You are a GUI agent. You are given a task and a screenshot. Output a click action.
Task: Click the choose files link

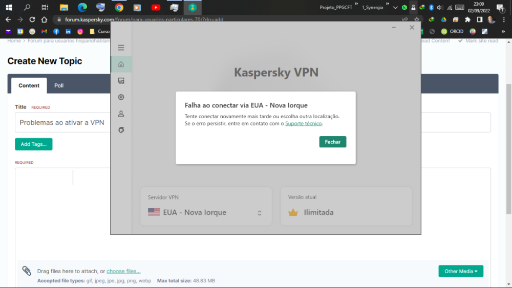pyautogui.click(x=123, y=271)
